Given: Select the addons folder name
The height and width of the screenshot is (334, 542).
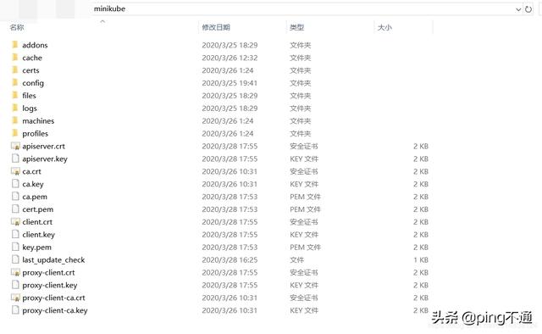Looking at the screenshot, I should (x=35, y=45).
